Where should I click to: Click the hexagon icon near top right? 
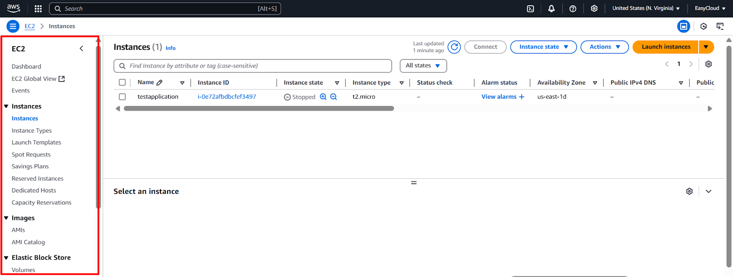click(x=704, y=26)
